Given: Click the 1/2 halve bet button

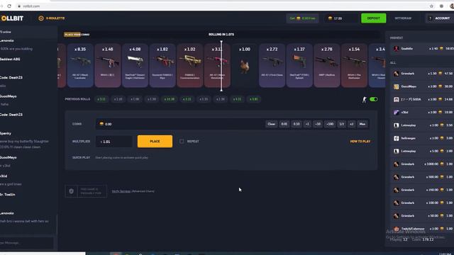Looking at the screenshot, I should click(342, 124).
